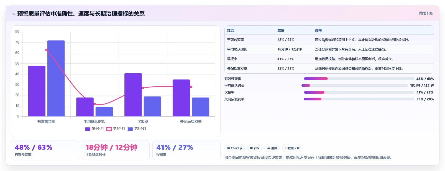The width and height of the screenshot is (445, 171).
Task: Click the note starting 责任分派和异常卡片完善后
Action: [351, 49]
